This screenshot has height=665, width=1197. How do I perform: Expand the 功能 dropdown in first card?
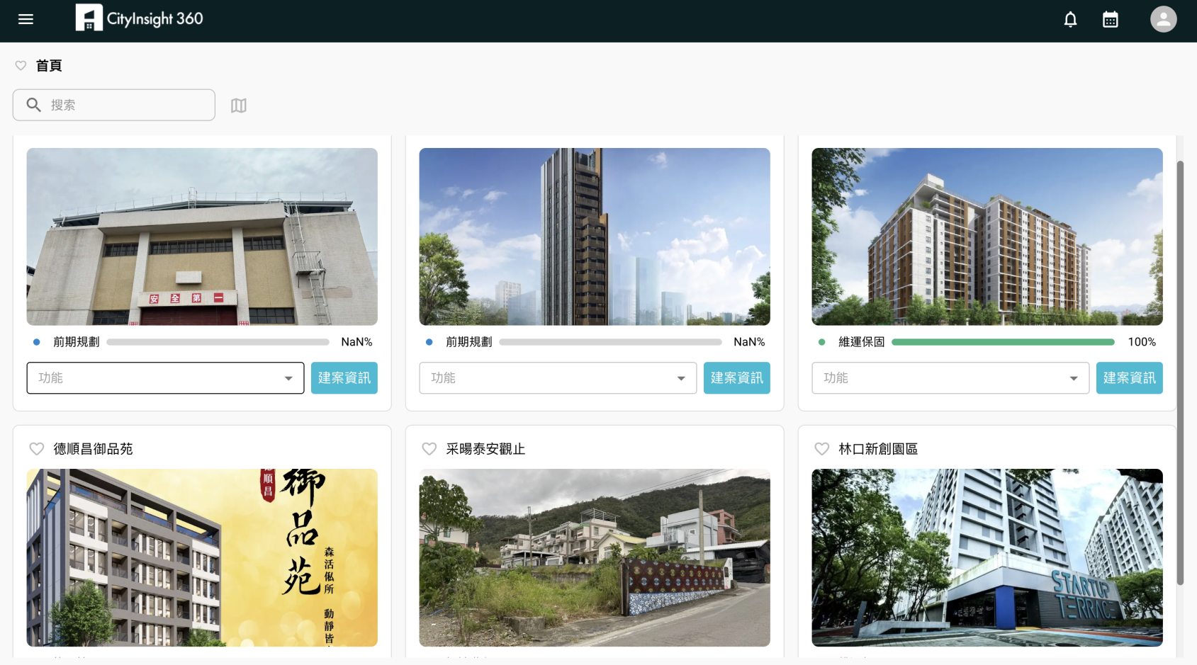click(x=165, y=378)
